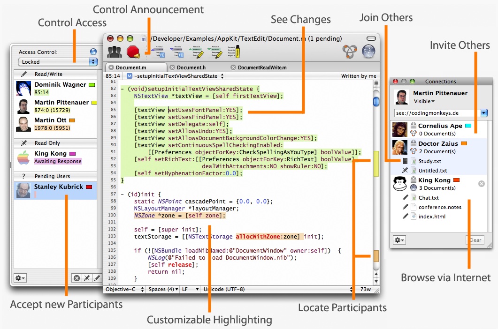Open the address history dropdown arrow in Connections
The height and width of the screenshot is (329, 498).
484,113
